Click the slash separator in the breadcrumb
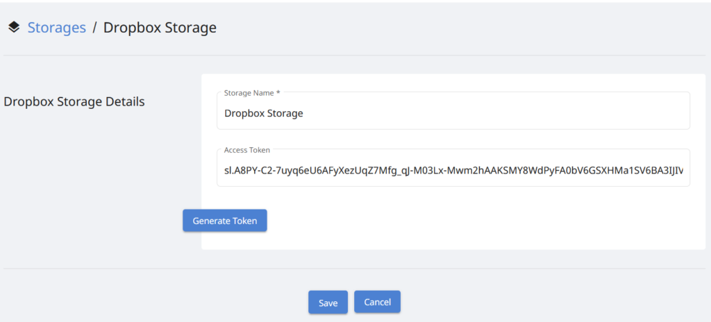This screenshot has width=711, height=322. coord(94,28)
